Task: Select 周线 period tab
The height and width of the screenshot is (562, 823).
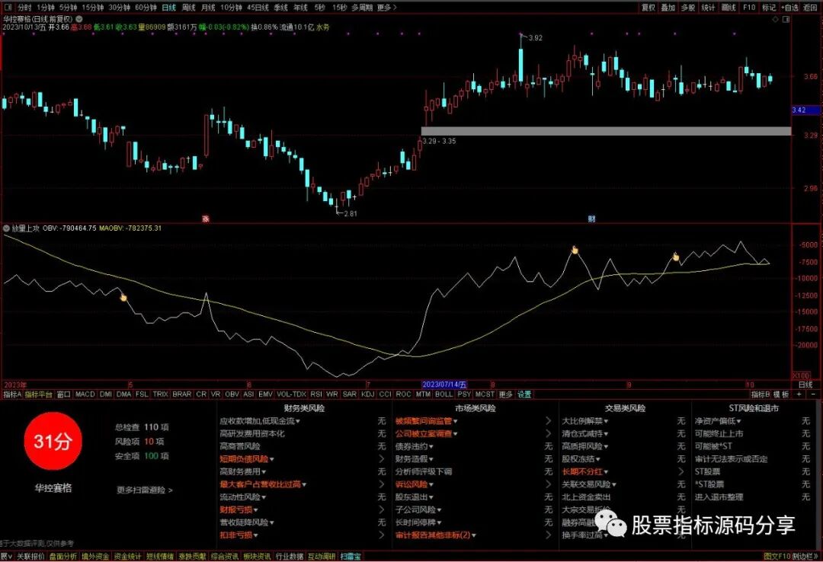Action: pyautogui.click(x=188, y=8)
